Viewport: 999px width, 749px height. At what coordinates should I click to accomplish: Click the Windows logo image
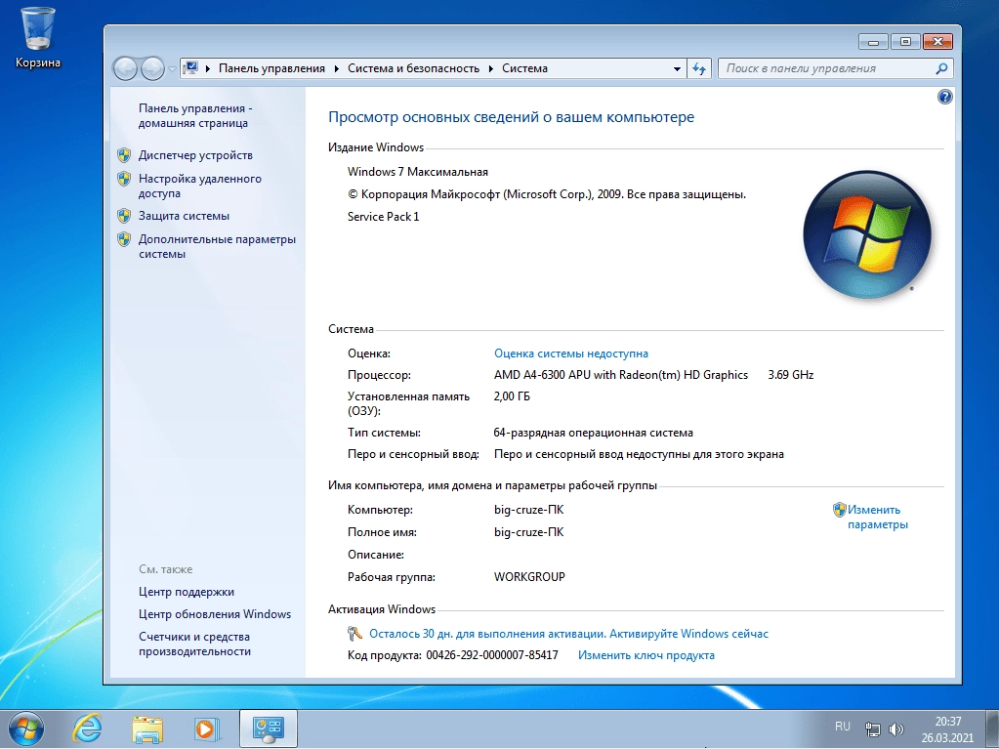click(x=867, y=234)
